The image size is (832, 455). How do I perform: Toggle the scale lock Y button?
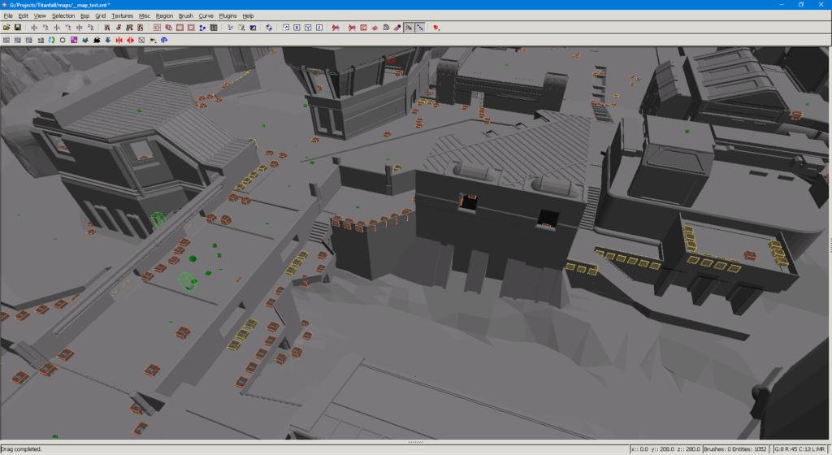coord(308,28)
